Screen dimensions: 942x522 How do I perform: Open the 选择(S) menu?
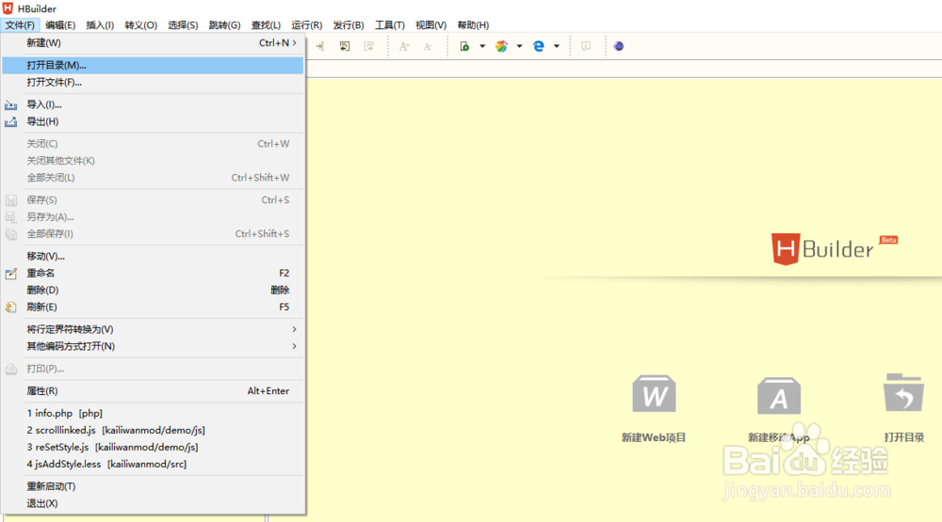pos(183,25)
